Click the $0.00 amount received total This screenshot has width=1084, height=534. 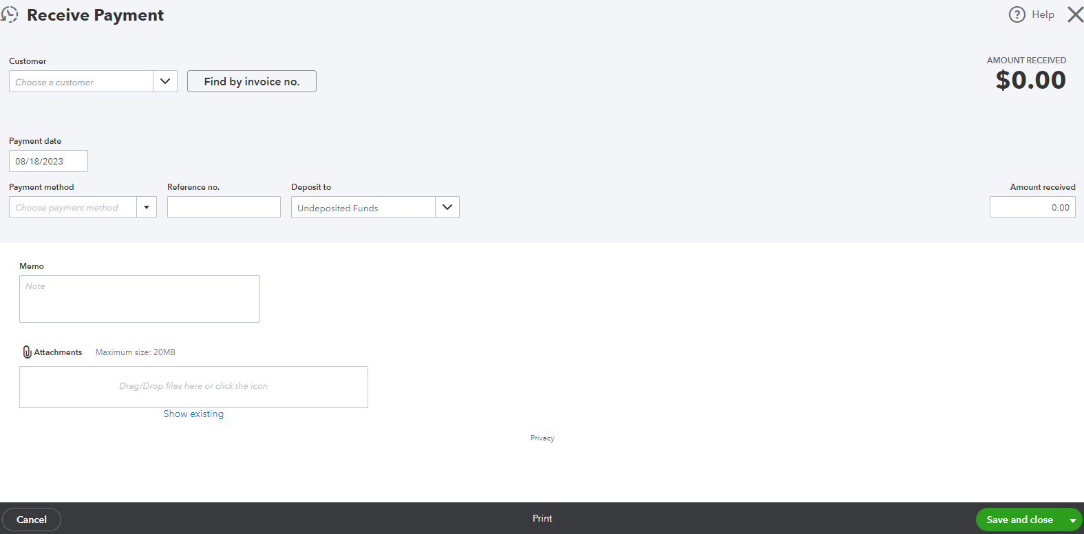click(x=1030, y=80)
